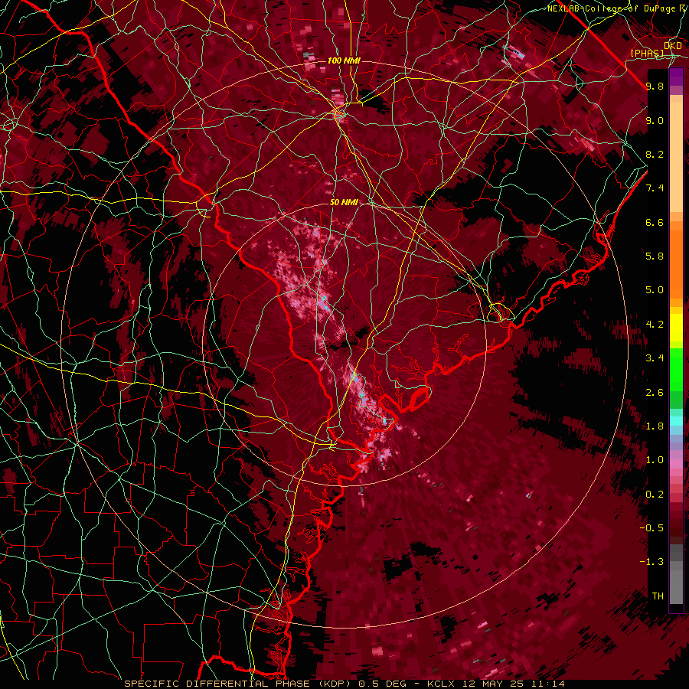689x689 pixels.
Task: Click the 6.6 scale value
Action: click(x=655, y=222)
